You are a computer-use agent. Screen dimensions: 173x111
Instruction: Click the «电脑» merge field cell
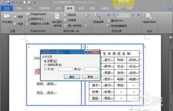[133, 79]
